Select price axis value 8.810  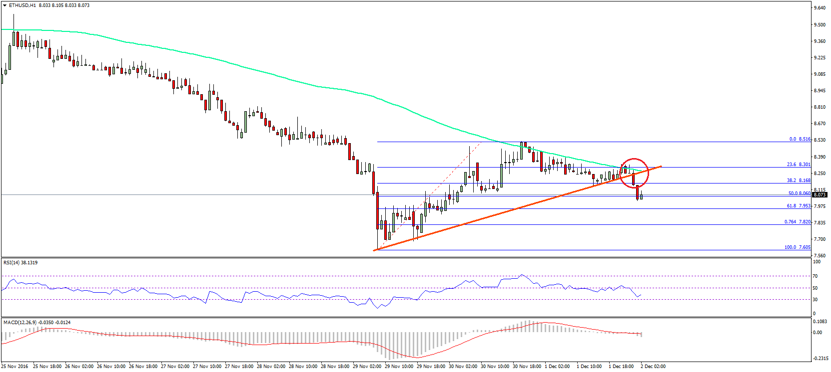click(820, 107)
